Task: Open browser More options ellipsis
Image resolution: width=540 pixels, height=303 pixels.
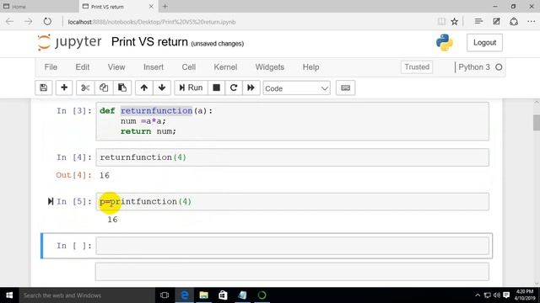Action: [531, 22]
